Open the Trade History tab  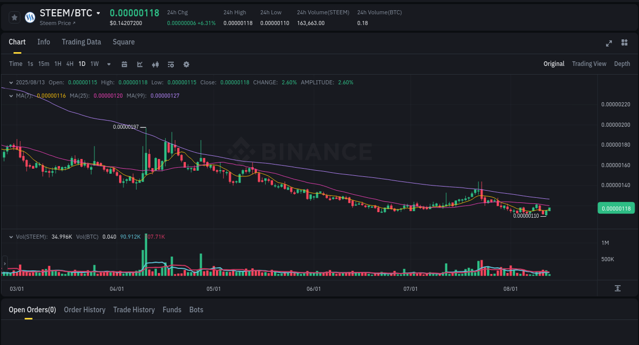coord(134,310)
